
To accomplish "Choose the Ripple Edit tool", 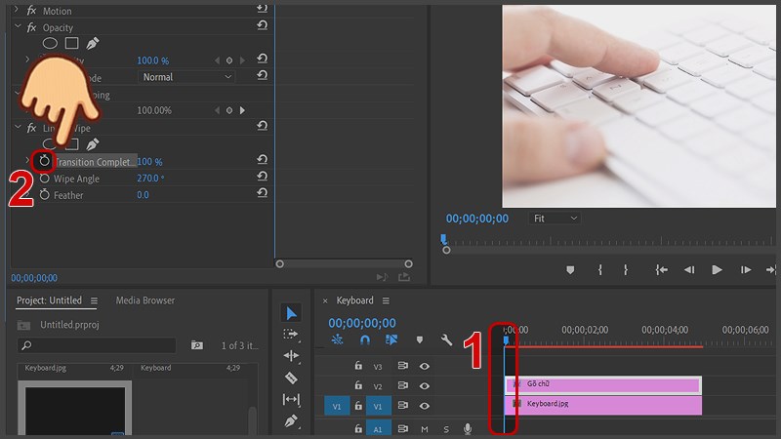I will [x=291, y=356].
